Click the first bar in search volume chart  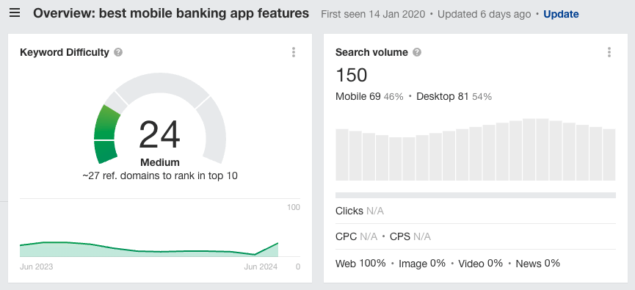pyautogui.click(x=342, y=155)
